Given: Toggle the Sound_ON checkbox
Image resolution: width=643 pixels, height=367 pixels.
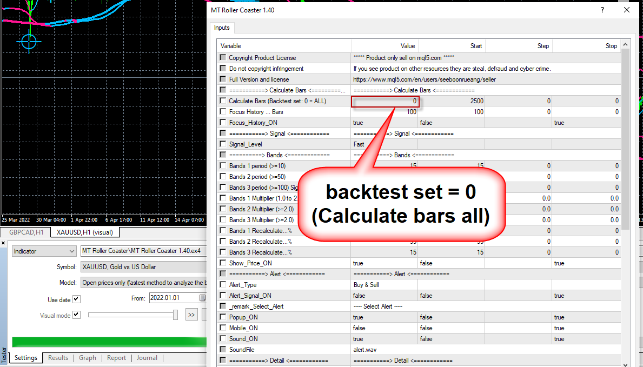Looking at the screenshot, I should coord(223,339).
